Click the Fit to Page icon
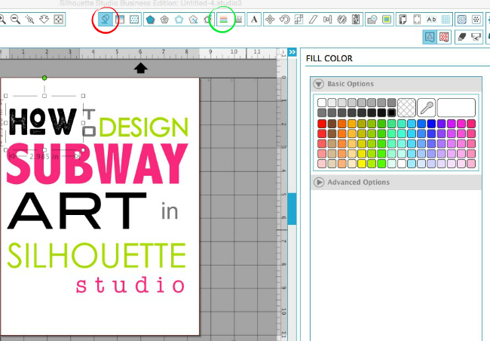This screenshot has height=341, width=490. click(x=59, y=20)
